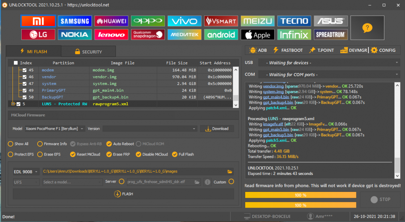405x222 pixels.
Task: Click the upper 100% progress bar
Action: point(301,195)
